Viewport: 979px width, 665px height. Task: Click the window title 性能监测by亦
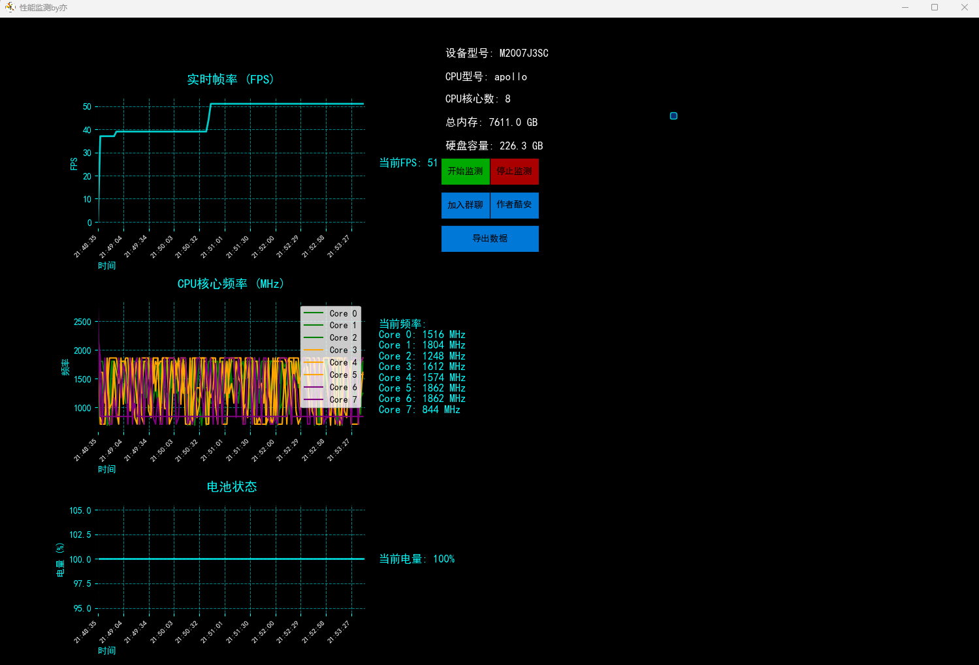click(43, 8)
